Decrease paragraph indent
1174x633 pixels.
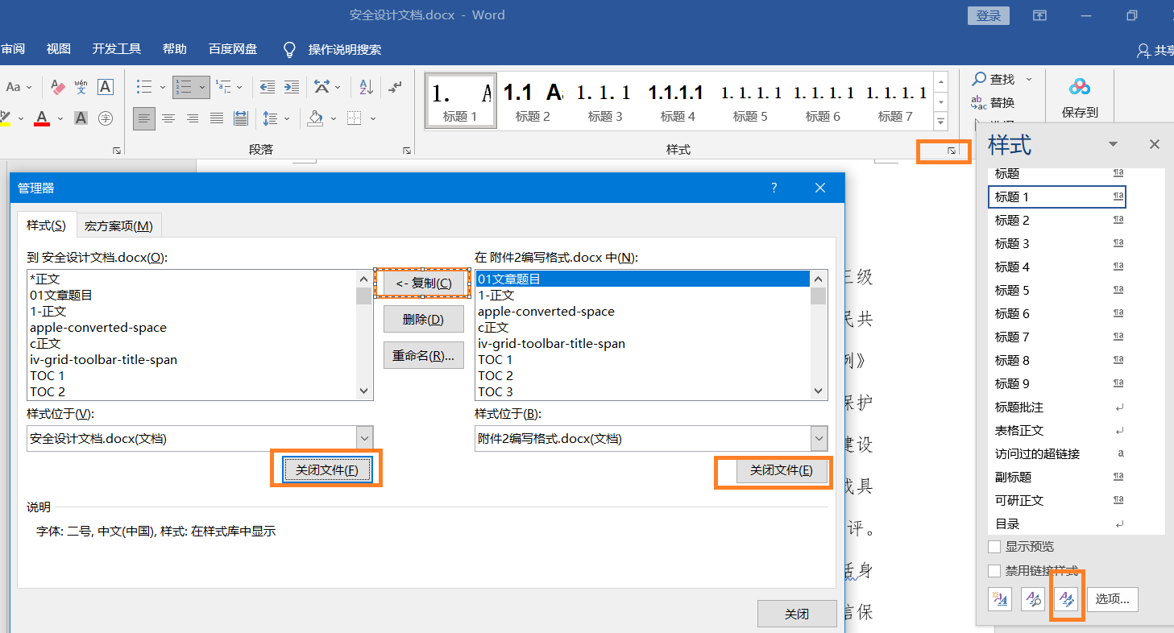pyautogui.click(x=267, y=86)
